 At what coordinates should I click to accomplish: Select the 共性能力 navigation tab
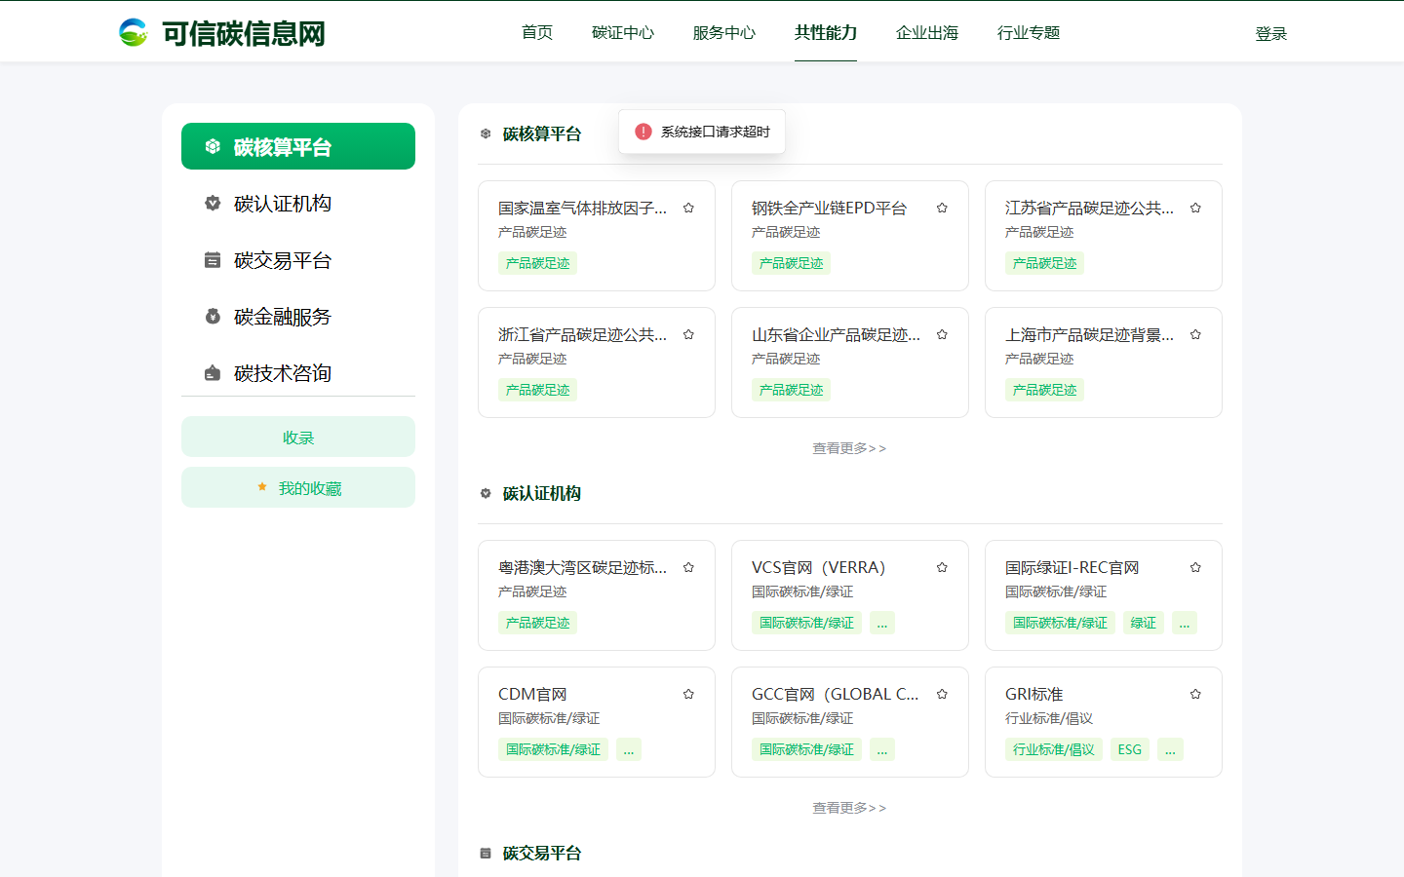pos(826,32)
